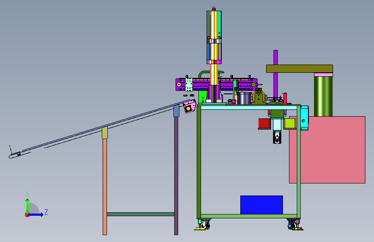374x242 pixels.
Task: Click the red origin dot of the axis triad
Action: tap(26, 215)
